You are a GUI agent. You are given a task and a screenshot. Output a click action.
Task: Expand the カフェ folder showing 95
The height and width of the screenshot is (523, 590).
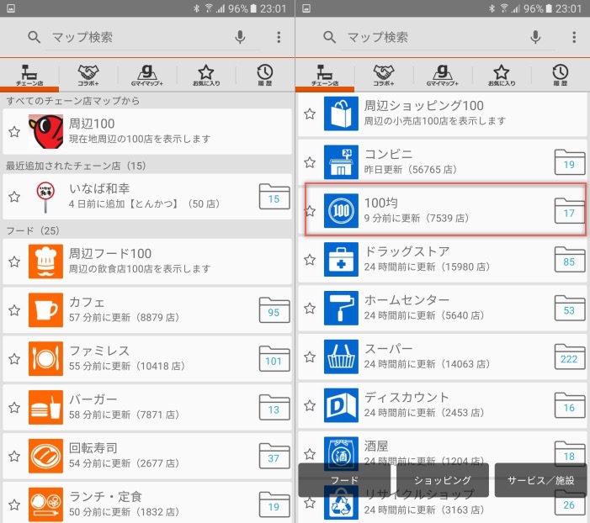point(274,310)
